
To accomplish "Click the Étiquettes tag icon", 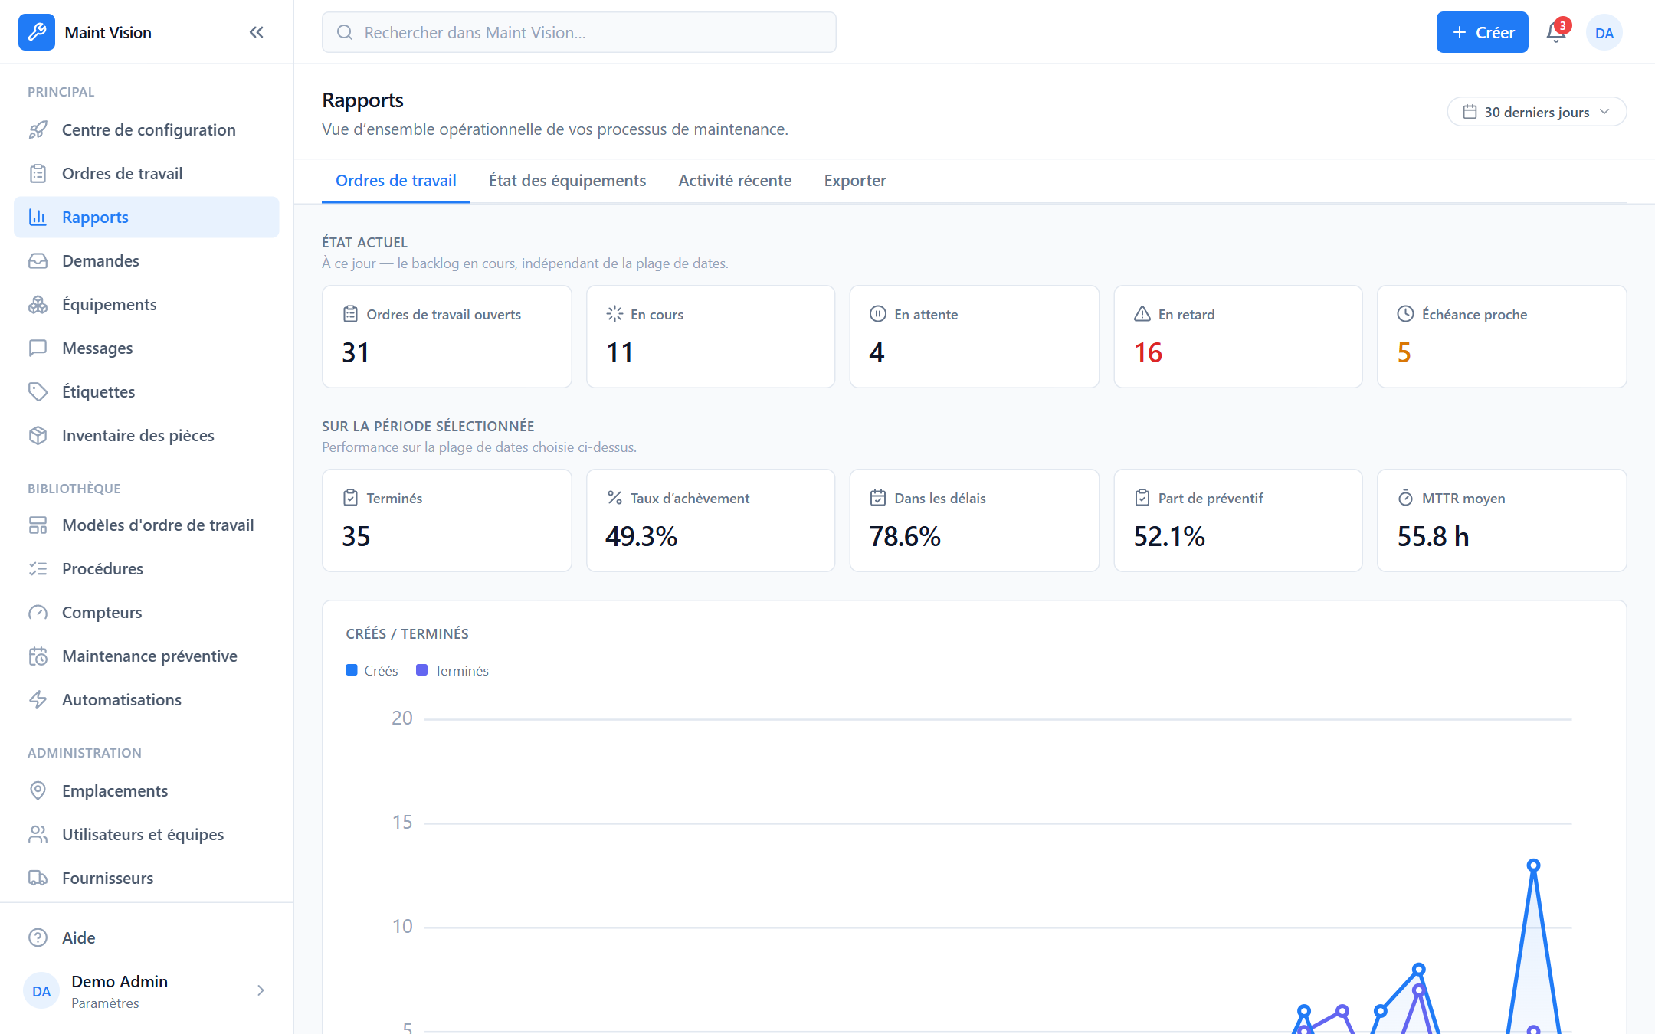I will click(x=38, y=392).
